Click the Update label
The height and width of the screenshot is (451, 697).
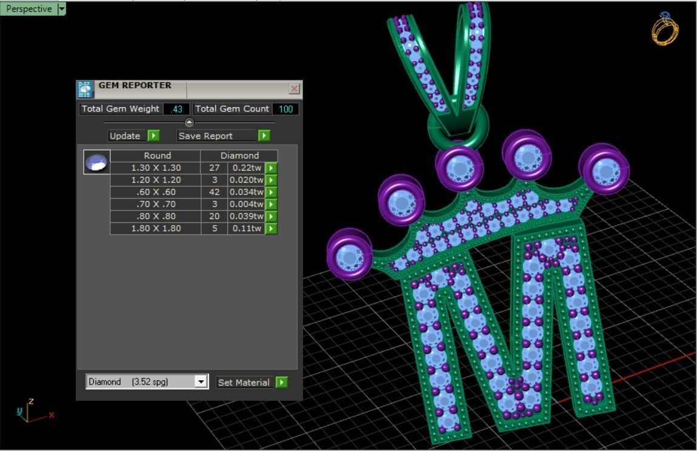(127, 136)
